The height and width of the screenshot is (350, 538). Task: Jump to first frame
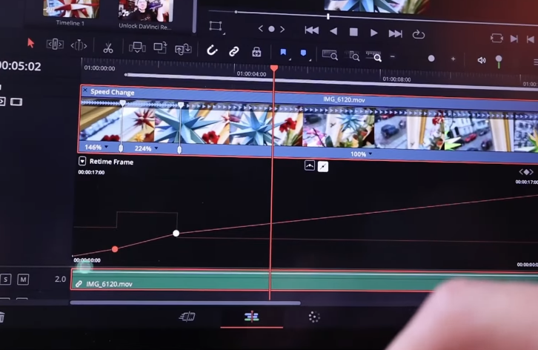[x=311, y=30]
